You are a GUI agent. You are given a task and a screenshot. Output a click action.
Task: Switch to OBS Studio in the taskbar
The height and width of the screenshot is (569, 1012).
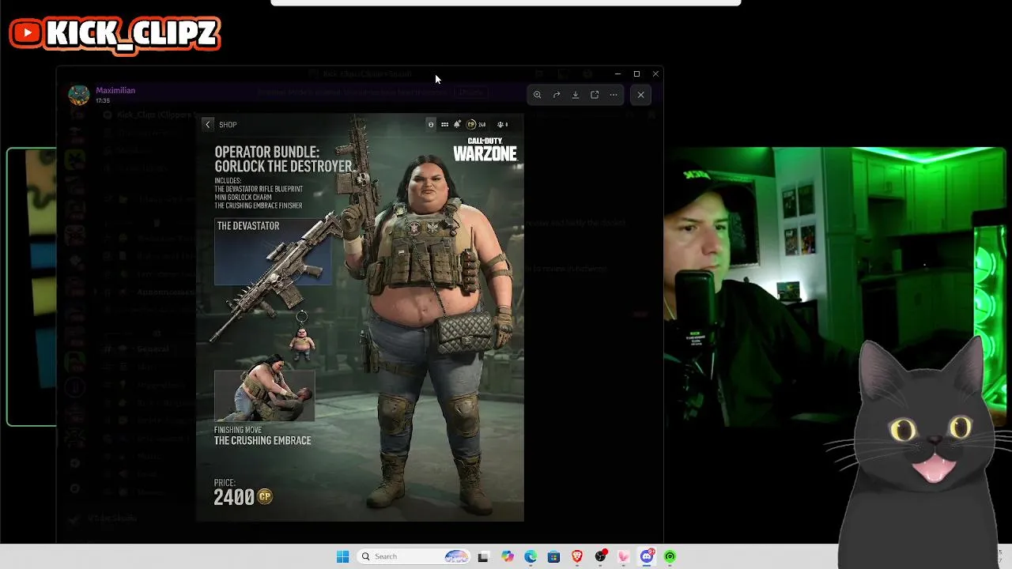(601, 556)
